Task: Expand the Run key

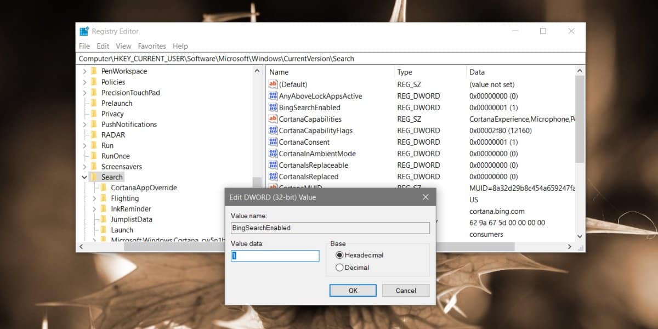Action: pyautogui.click(x=84, y=145)
